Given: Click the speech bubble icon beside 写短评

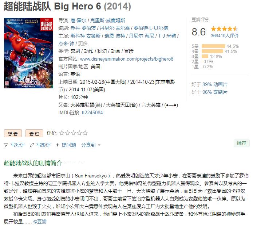Looking at the screenshot, I should pos(6,145).
